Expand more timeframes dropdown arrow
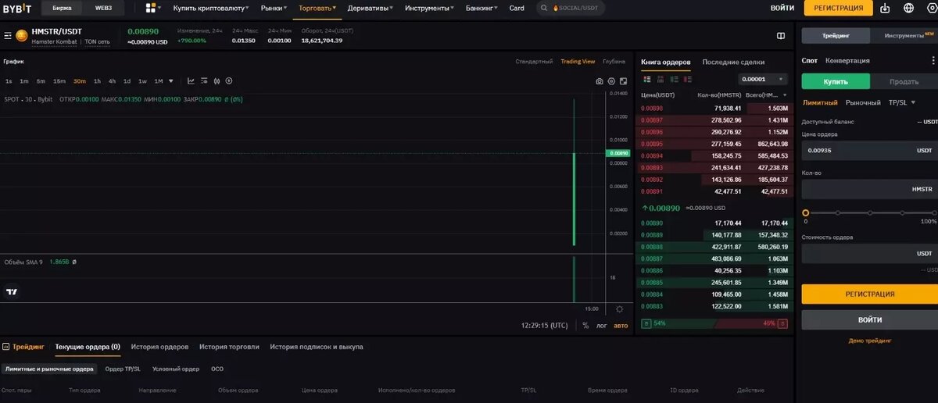Image resolution: width=938 pixels, height=403 pixels. pyautogui.click(x=171, y=80)
